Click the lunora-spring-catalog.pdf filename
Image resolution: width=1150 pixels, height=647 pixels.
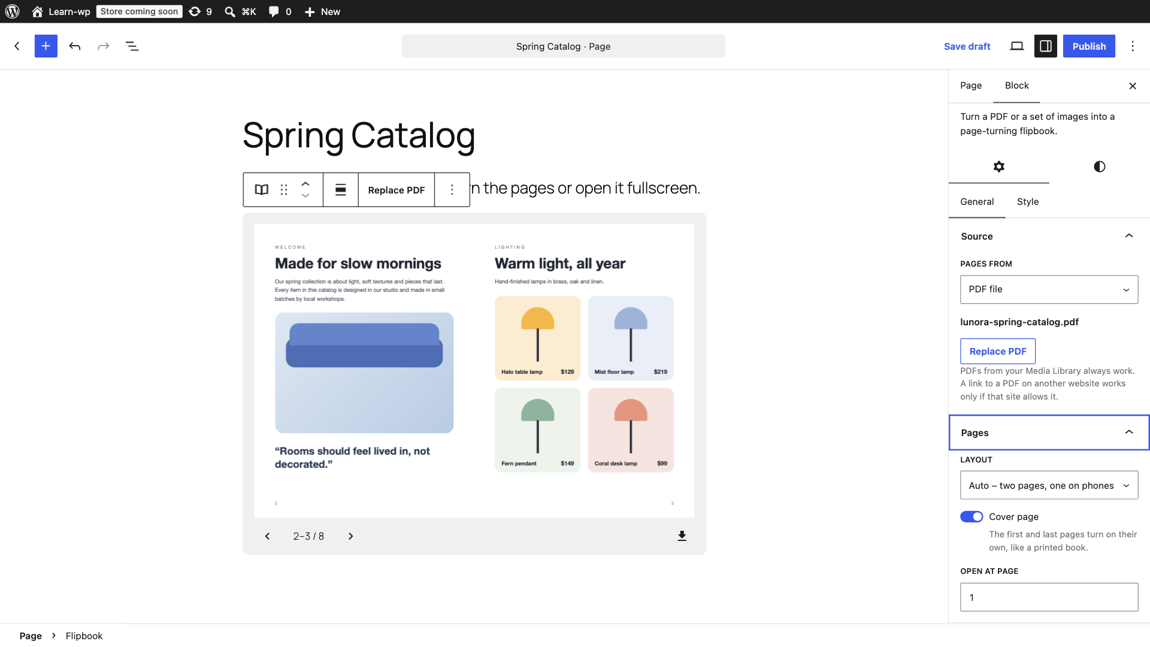[x=1019, y=322]
